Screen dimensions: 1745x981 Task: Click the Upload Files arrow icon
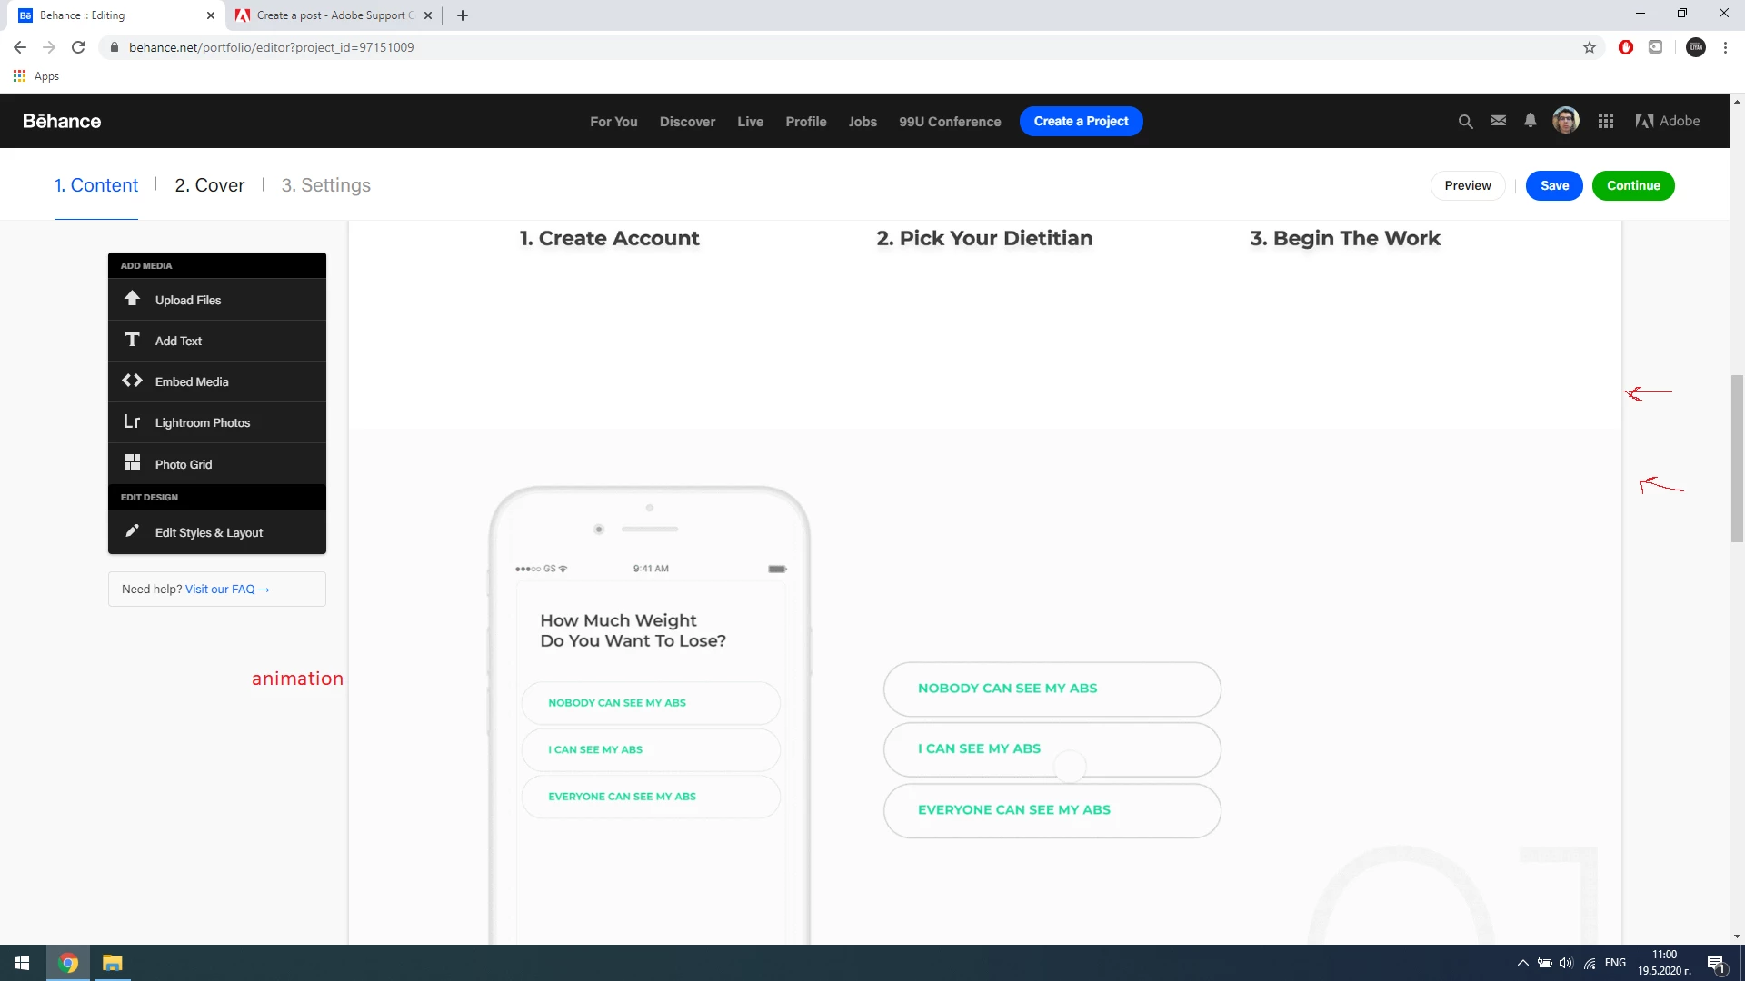(x=133, y=299)
